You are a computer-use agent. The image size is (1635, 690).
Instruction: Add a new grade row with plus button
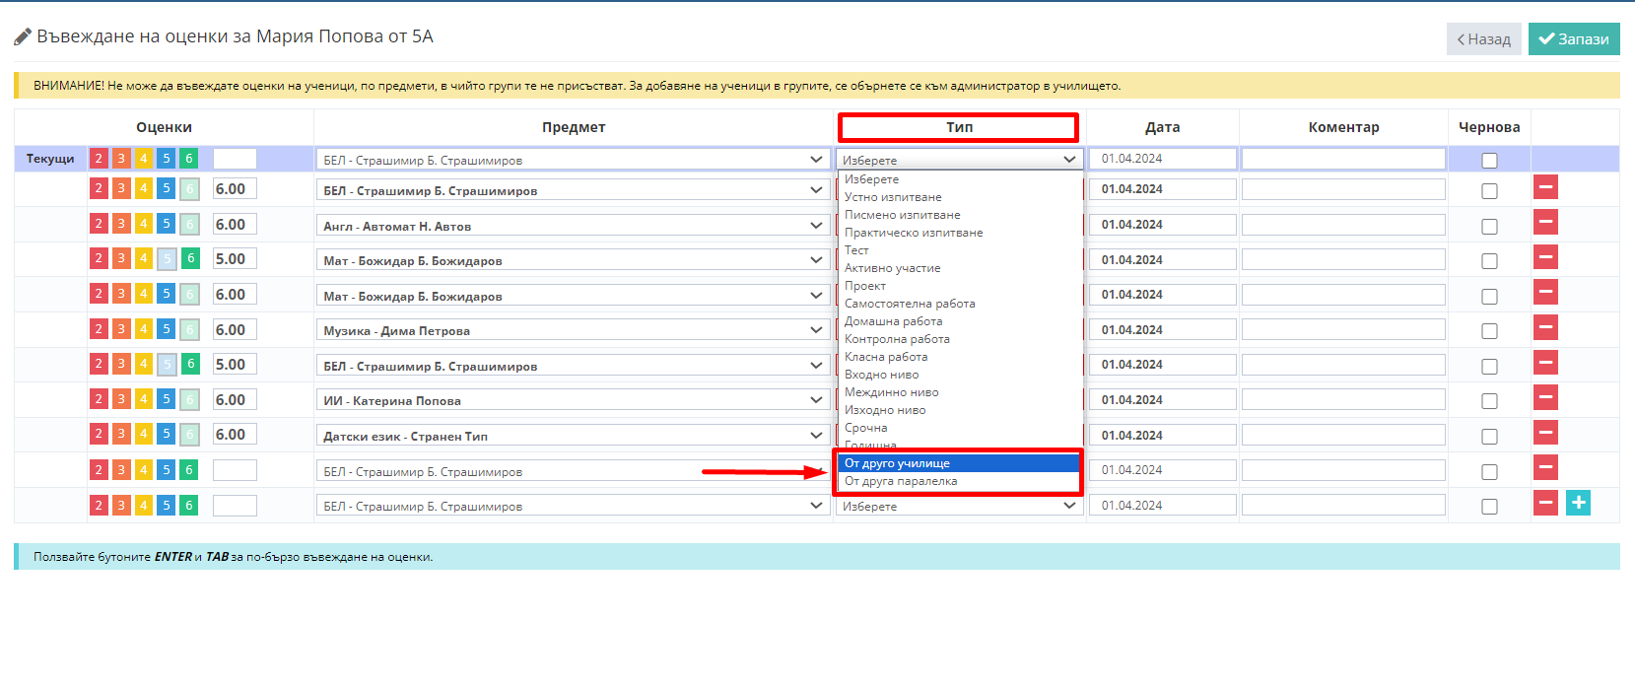click(1579, 504)
